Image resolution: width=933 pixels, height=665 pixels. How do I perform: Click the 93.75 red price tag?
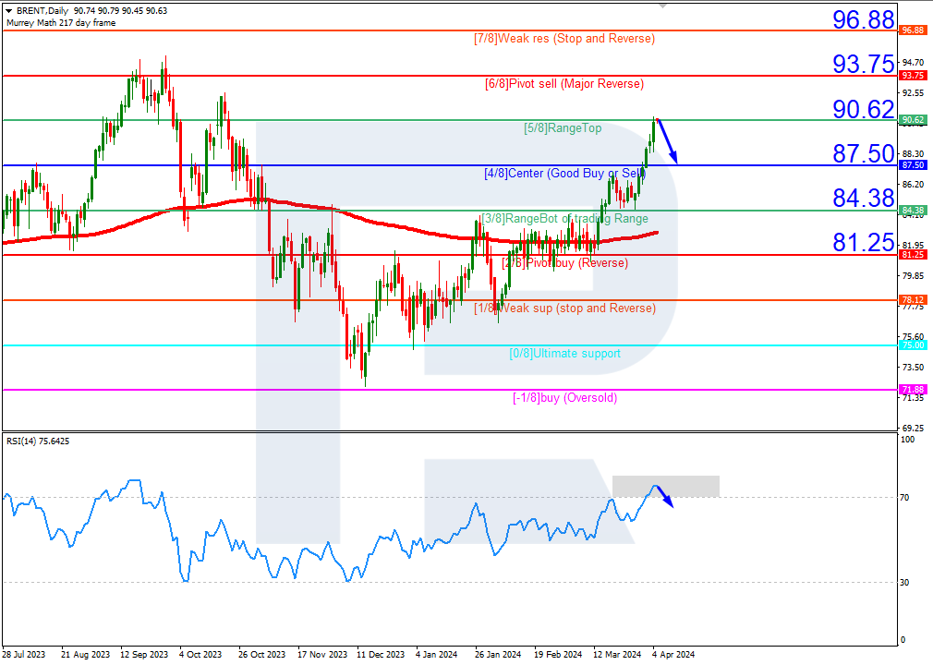(913, 76)
